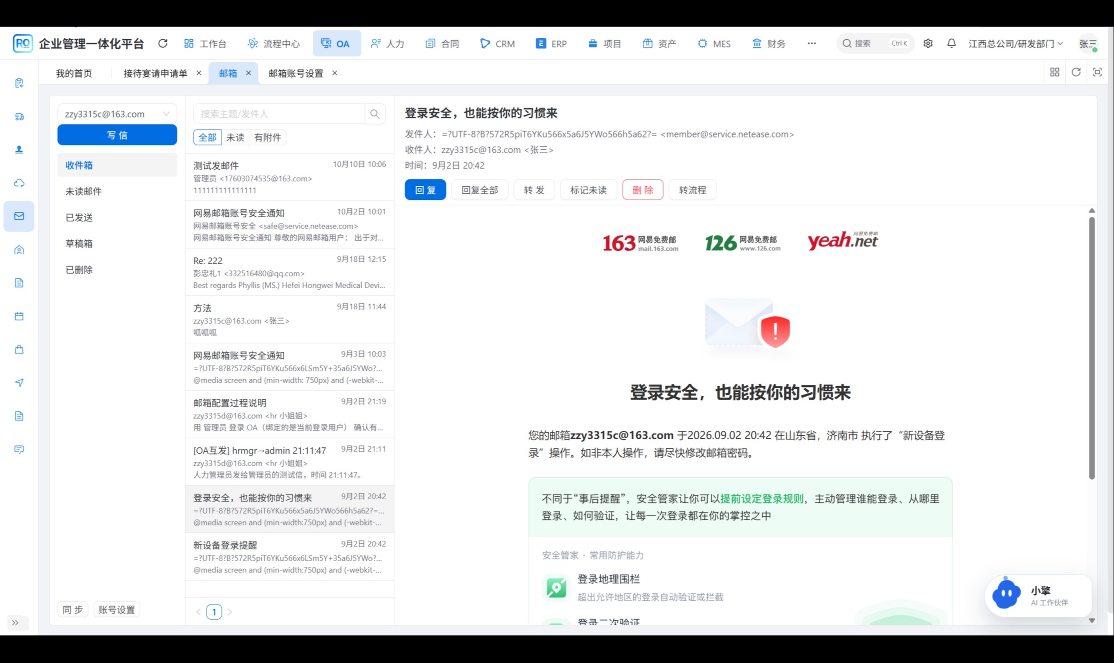This screenshot has width=1114, height=663.
Task: Click the magnifier icon in mail search box
Action: click(x=375, y=114)
